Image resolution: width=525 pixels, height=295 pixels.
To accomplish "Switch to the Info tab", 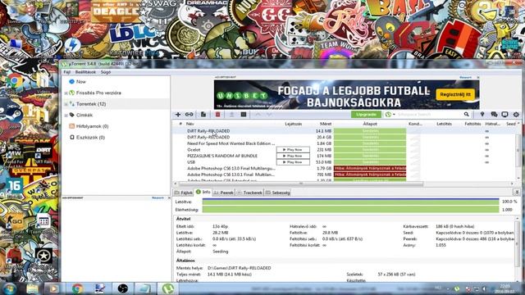I will tap(203, 192).
